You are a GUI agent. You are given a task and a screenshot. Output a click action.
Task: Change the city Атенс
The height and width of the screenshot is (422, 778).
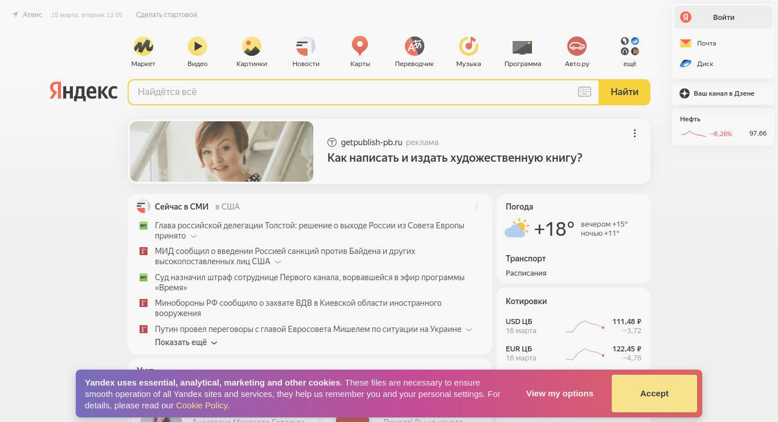click(32, 15)
